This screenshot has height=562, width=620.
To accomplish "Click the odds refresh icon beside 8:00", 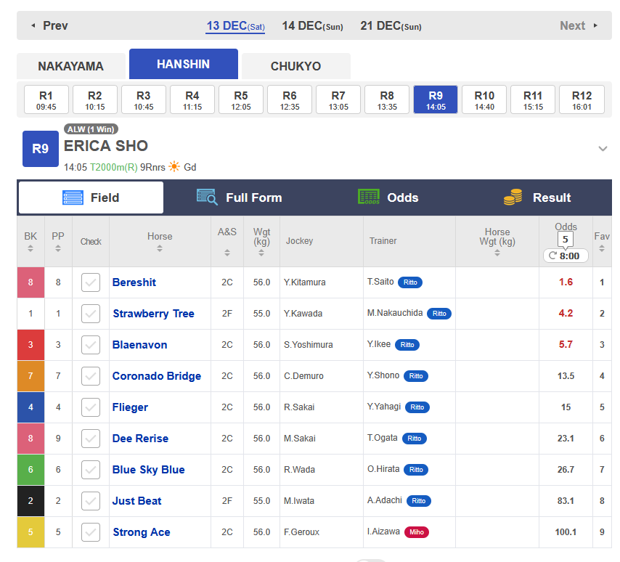I will click(x=552, y=256).
